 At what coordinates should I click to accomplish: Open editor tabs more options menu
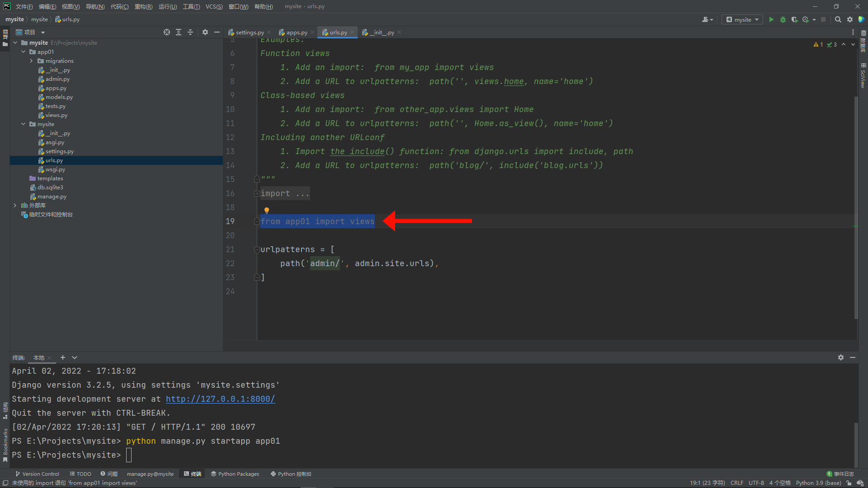tap(853, 32)
